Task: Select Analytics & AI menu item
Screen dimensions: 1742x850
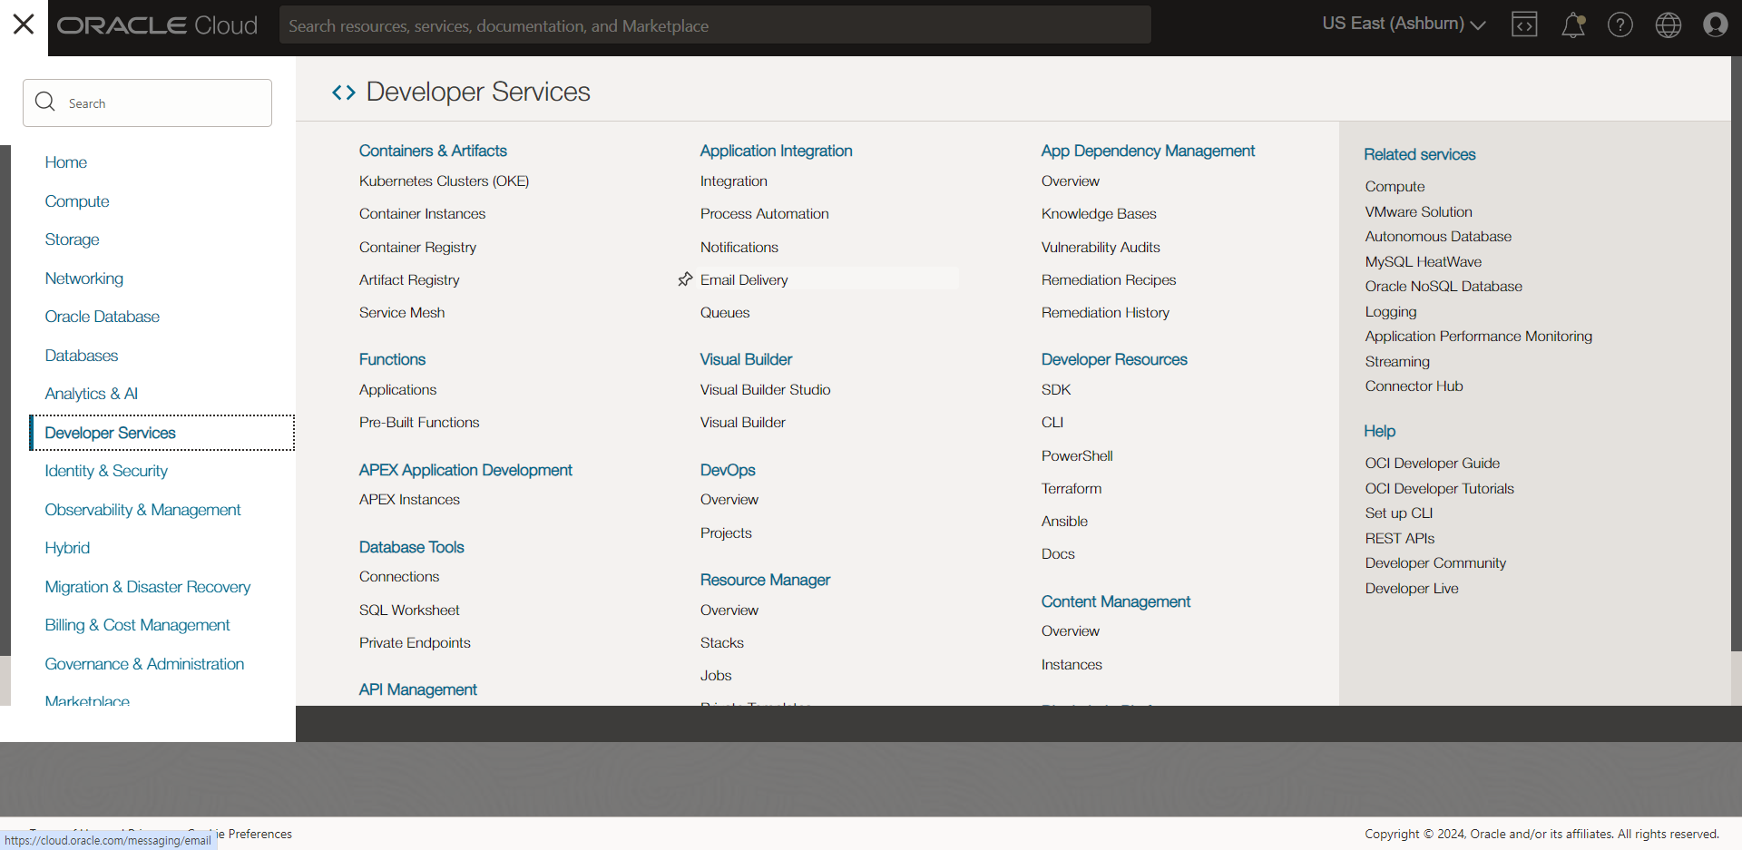Action: click(92, 394)
